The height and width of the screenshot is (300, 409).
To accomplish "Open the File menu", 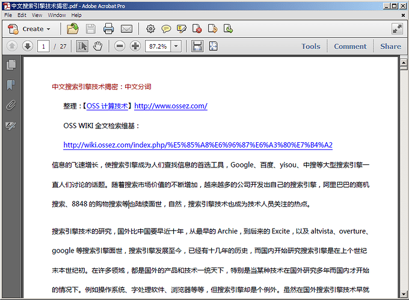I will 8,15.
